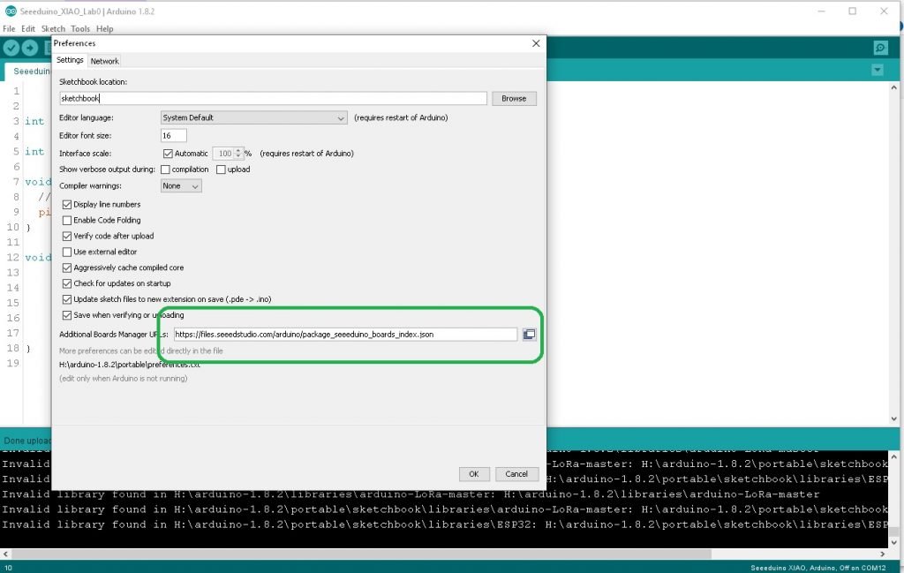Image resolution: width=904 pixels, height=573 pixels.
Task: Toggle Automatic interface scale checkbox
Action: [x=168, y=154]
